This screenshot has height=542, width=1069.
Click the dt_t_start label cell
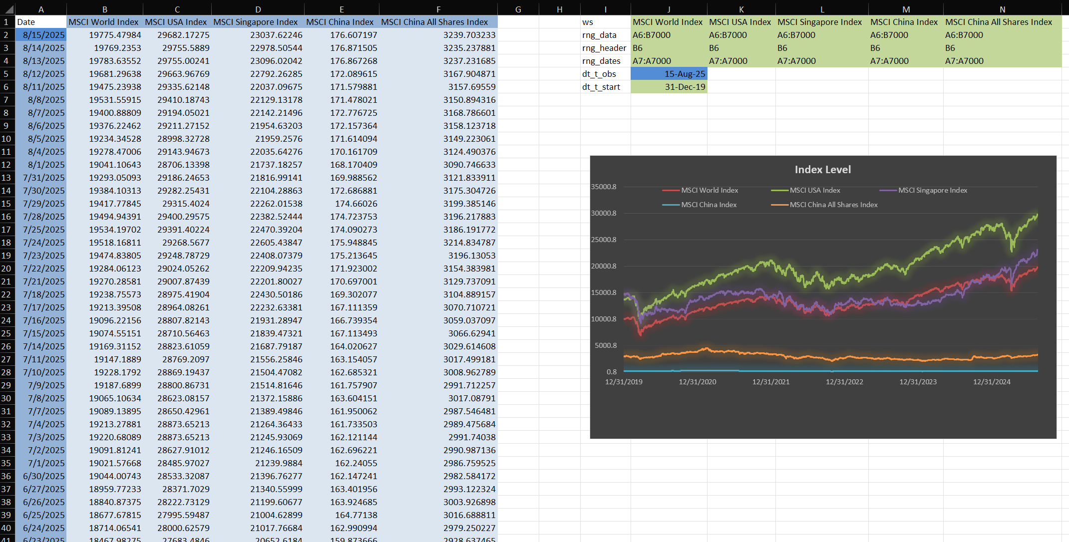coord(606,87)
